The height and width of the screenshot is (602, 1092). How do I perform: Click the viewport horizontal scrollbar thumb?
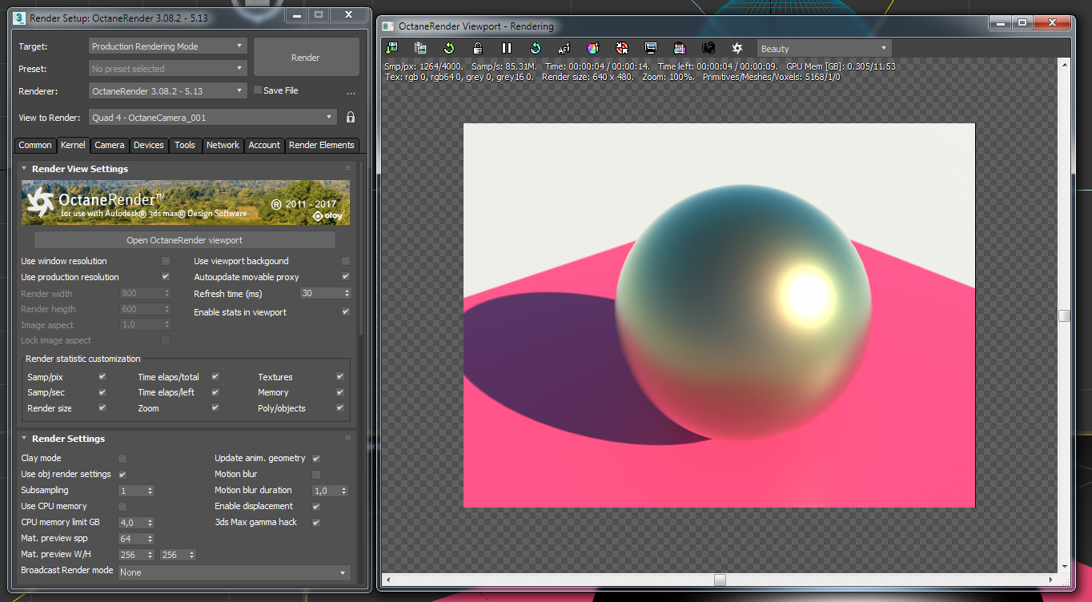[720, 580]
